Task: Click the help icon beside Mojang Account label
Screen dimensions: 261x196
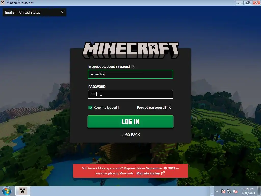Action: pyautogui.click(x=133, y=67)
